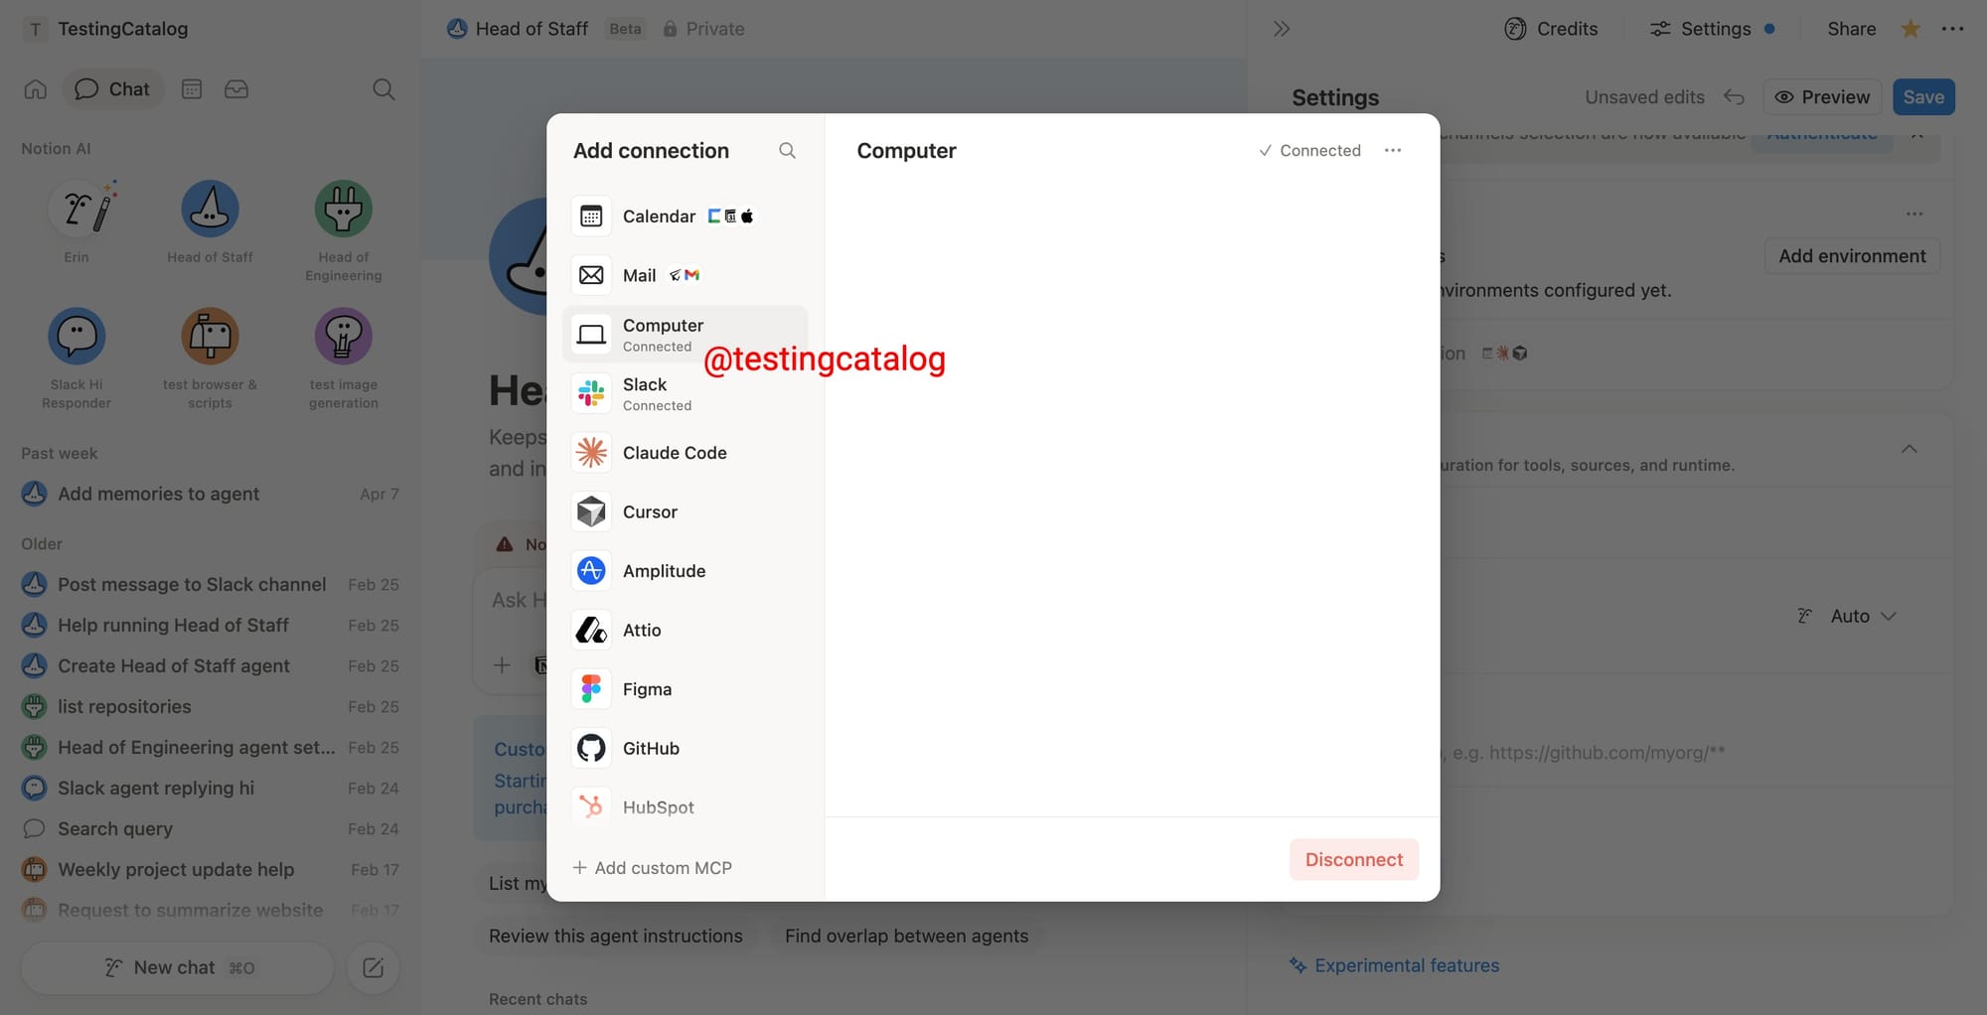1987x1015 pixels.
Task: Toggle the favorite star
Action: tap(1911, 29)
